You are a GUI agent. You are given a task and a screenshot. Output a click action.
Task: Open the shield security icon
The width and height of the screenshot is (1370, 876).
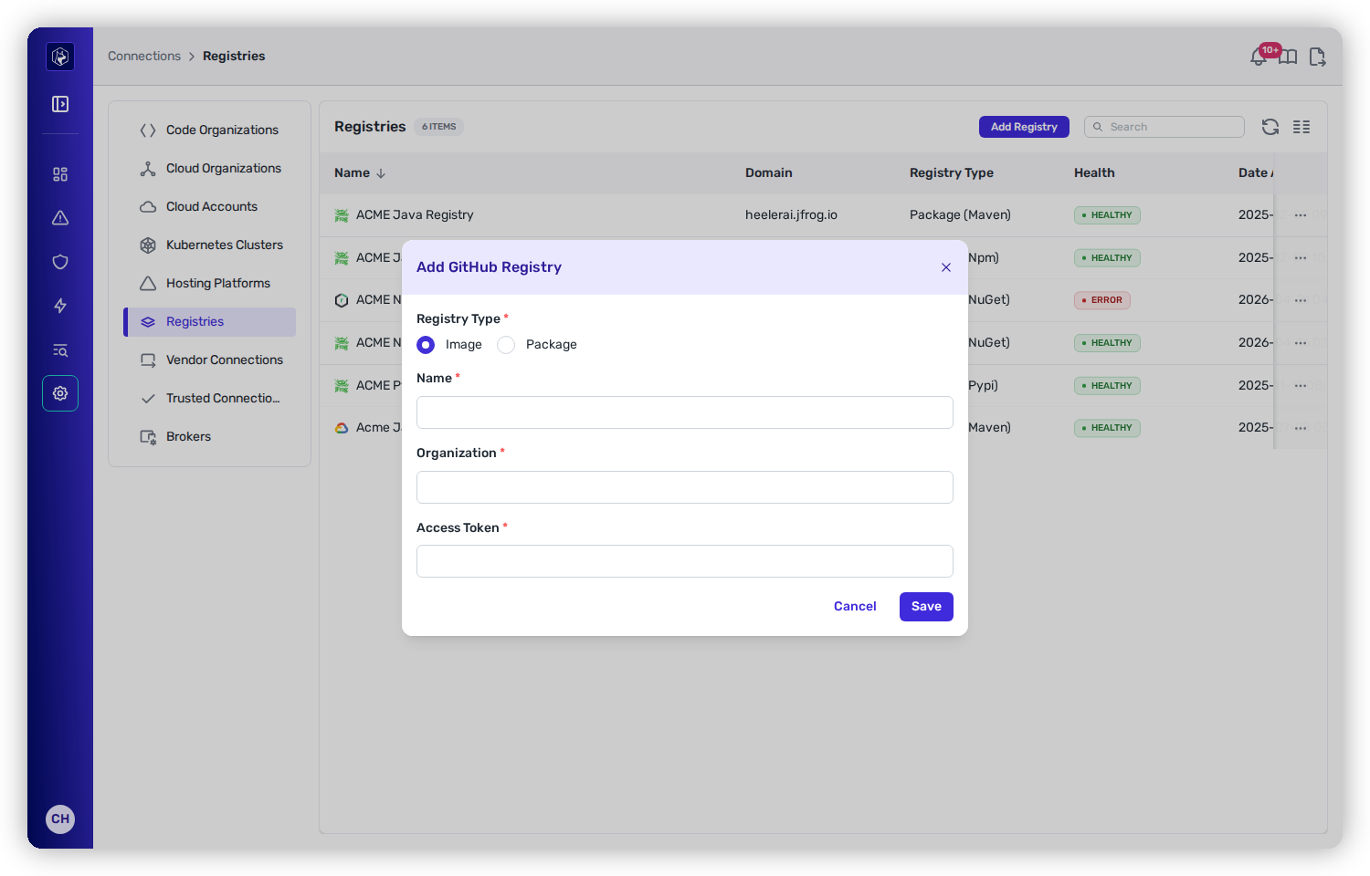pos(60,262)
